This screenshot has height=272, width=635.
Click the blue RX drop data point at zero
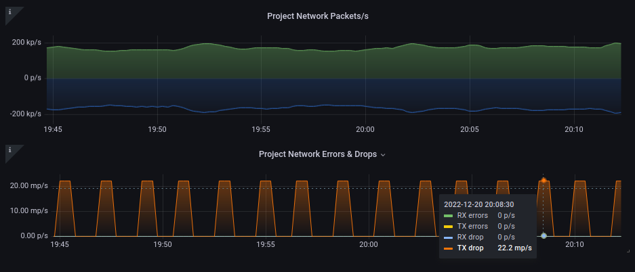point(544,235)
